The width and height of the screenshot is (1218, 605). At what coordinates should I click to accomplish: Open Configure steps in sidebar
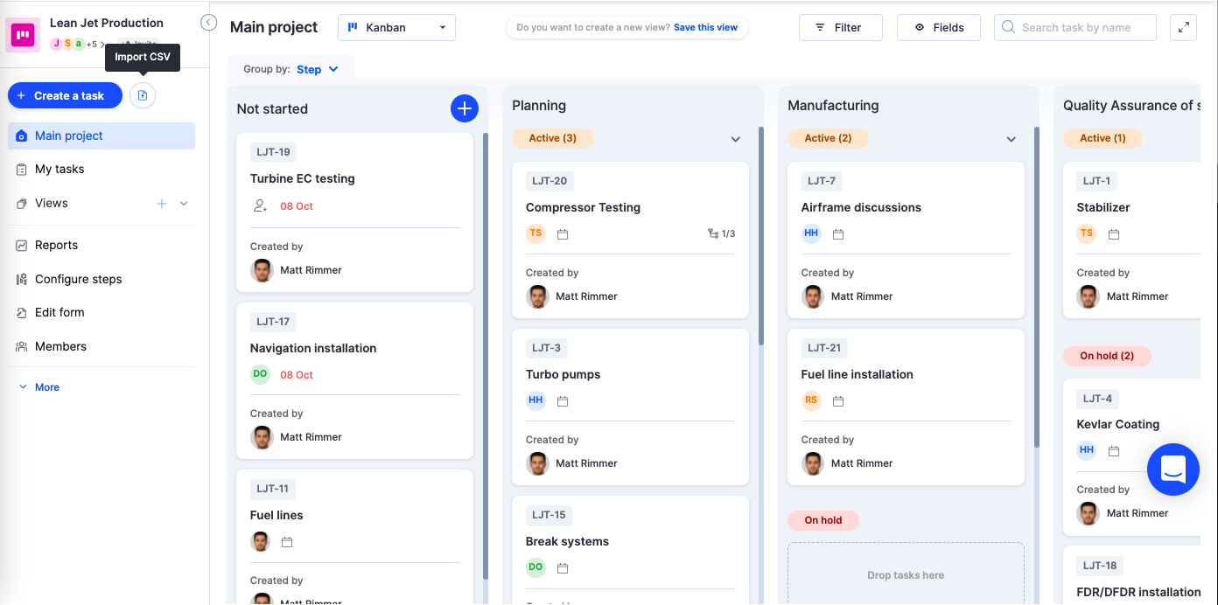point(101,280)
